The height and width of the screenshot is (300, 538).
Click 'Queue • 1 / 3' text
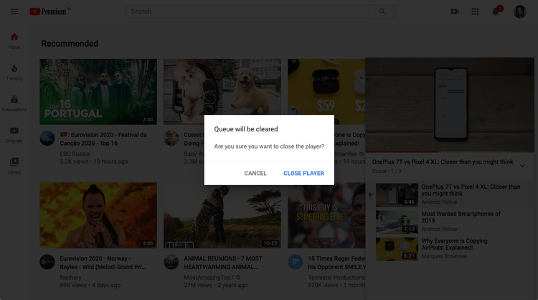tap(387, 171)
